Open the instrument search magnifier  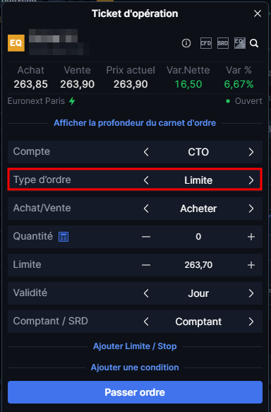pyautogui.click(x=254, y=43)
